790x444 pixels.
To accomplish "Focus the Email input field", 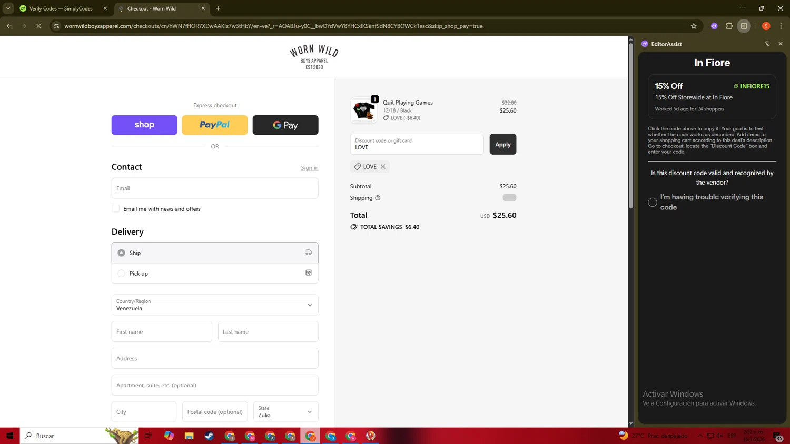I will 215,188.
